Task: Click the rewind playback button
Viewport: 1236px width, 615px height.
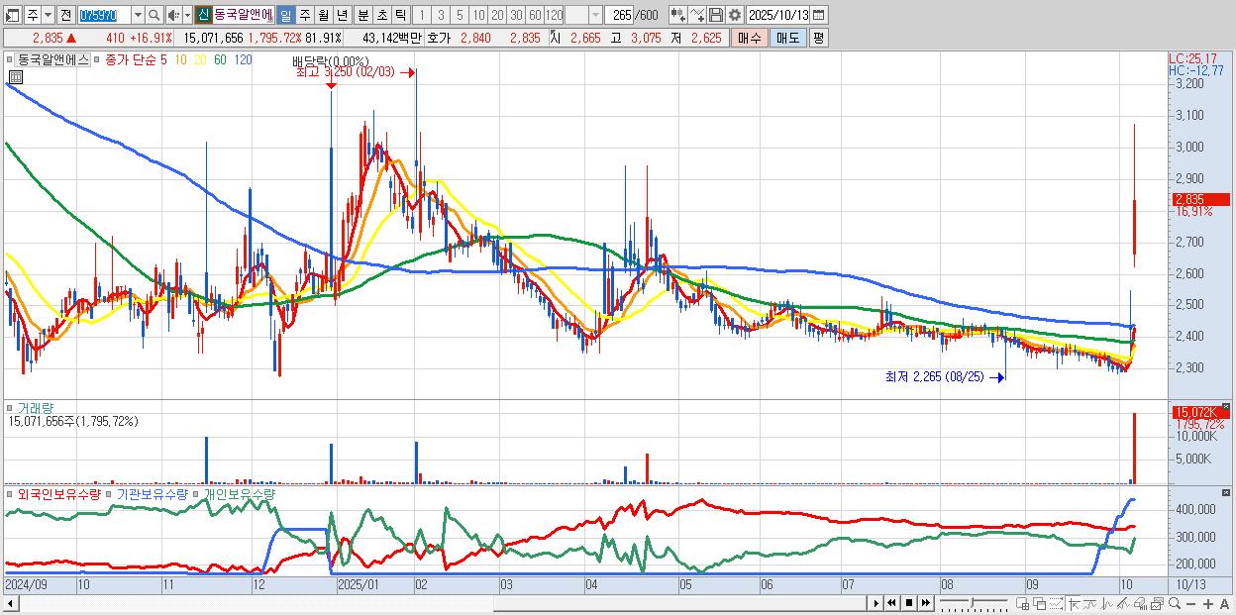Action: click(891, 604)
